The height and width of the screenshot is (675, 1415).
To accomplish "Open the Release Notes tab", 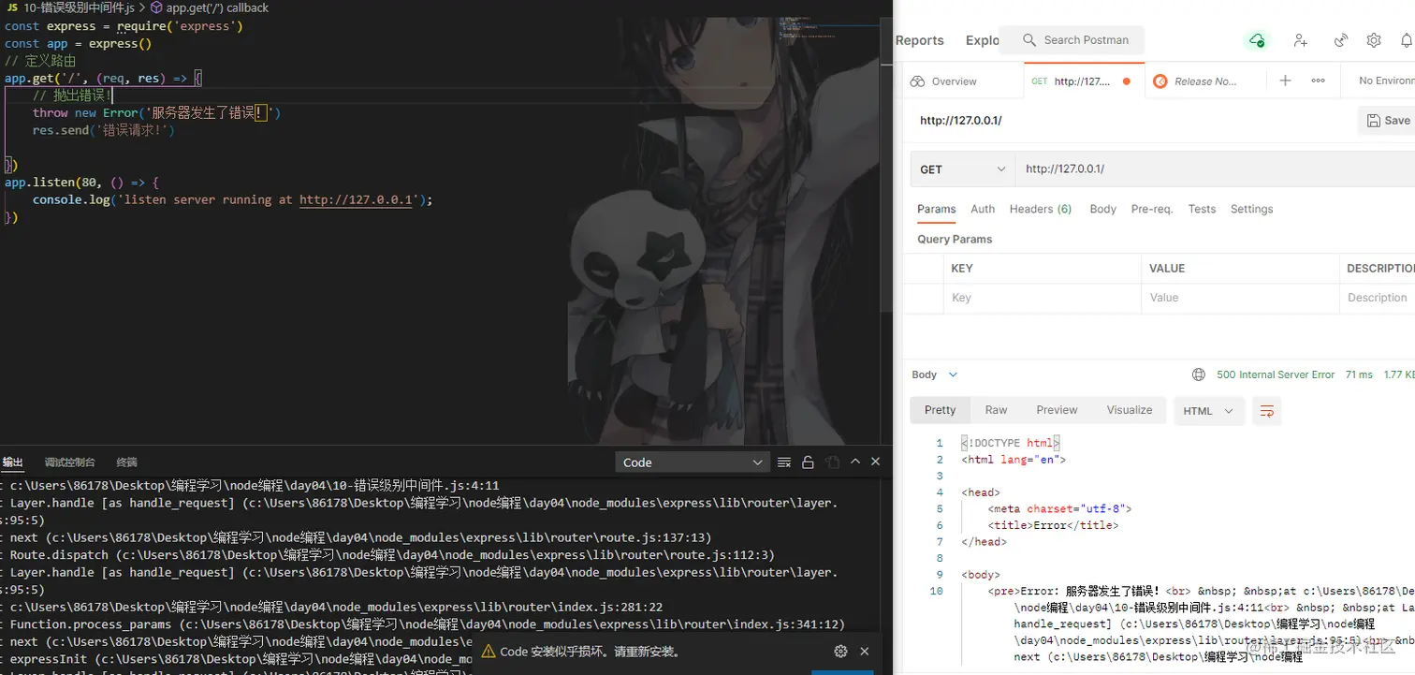I will tap(1205, 81).
